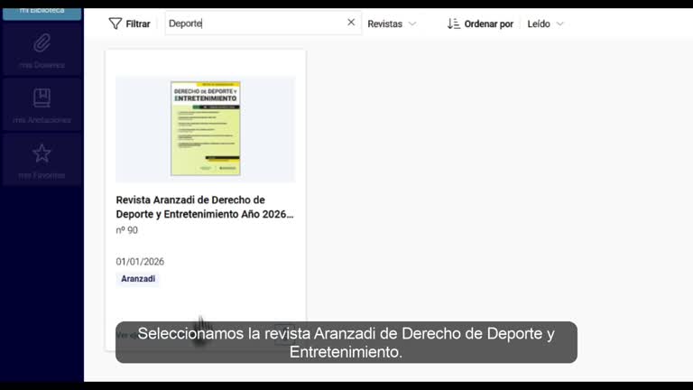Expand the Leído sort dropdown

545,23
